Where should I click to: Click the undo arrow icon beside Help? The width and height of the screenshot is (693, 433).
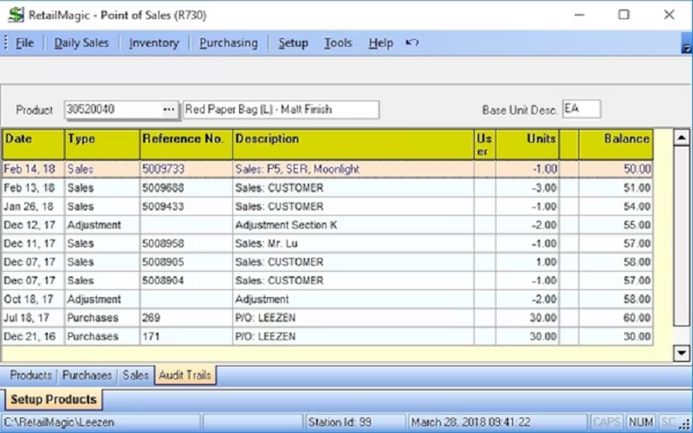click(412, 42)
